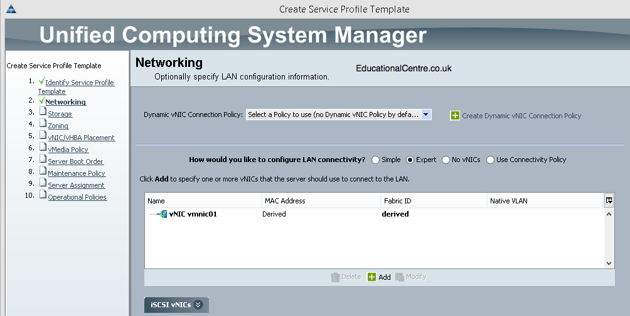This screenshot has height=316, width=630.
Task: Click the Cisco logo icon in title bar
Action: click(11, 8)
